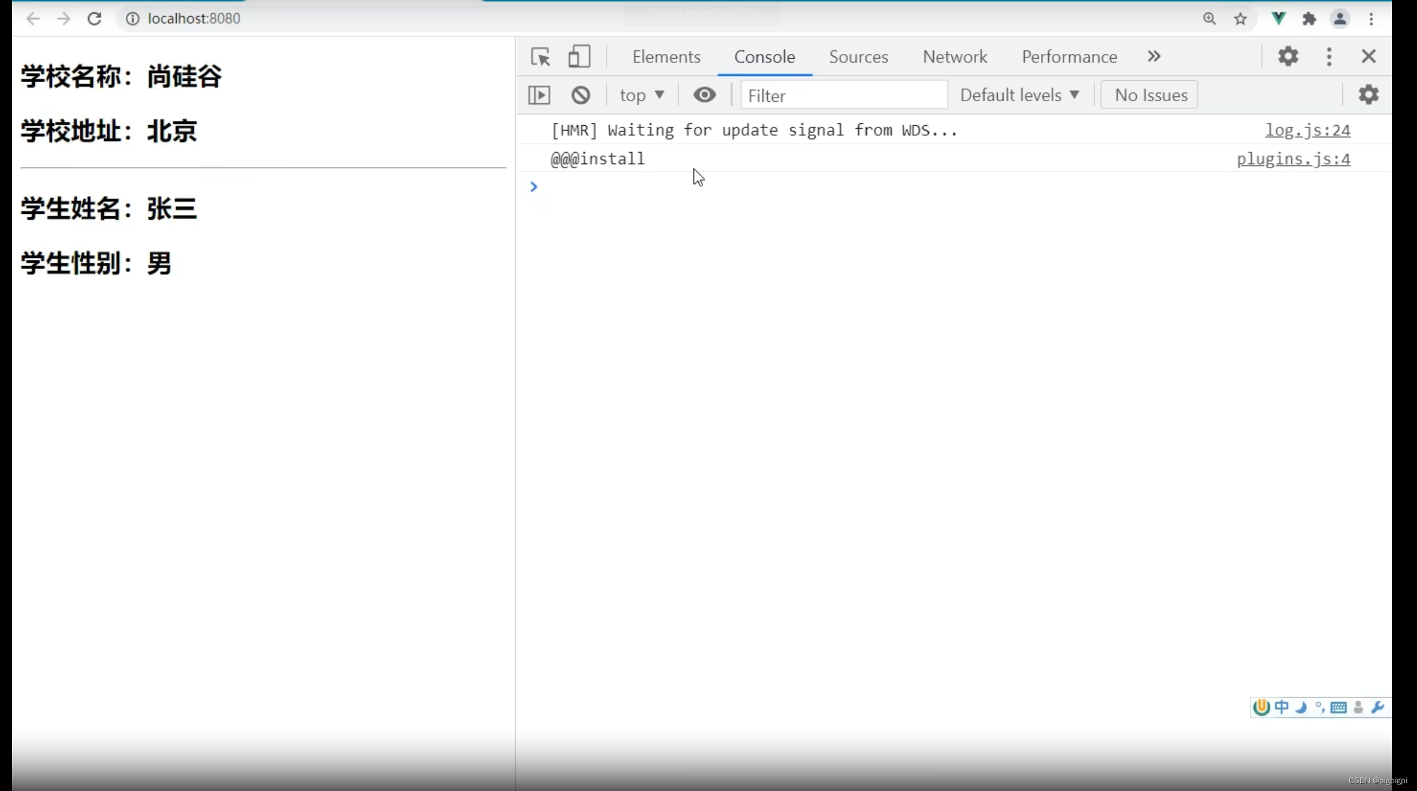1417x791 pixels.
Task: Click the school name text 尚硅谷
Action: click(x=184, y=77)
